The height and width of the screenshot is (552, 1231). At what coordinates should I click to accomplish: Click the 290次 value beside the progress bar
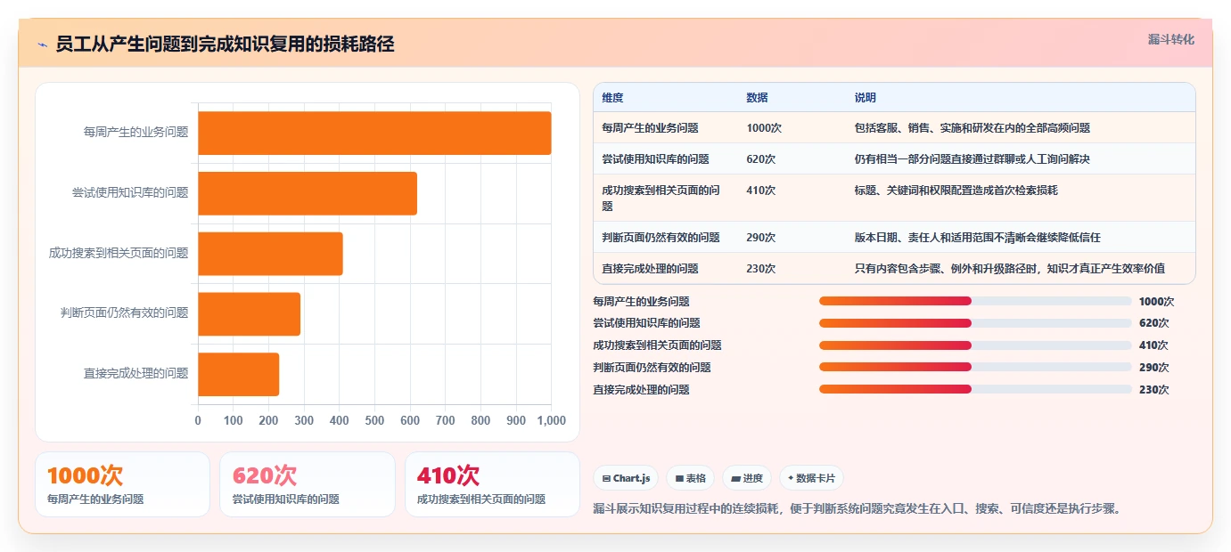tap(1153, 367)
